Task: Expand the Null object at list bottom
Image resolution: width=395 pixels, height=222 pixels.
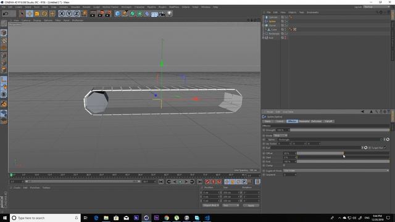Action: [x=264, y=38]
